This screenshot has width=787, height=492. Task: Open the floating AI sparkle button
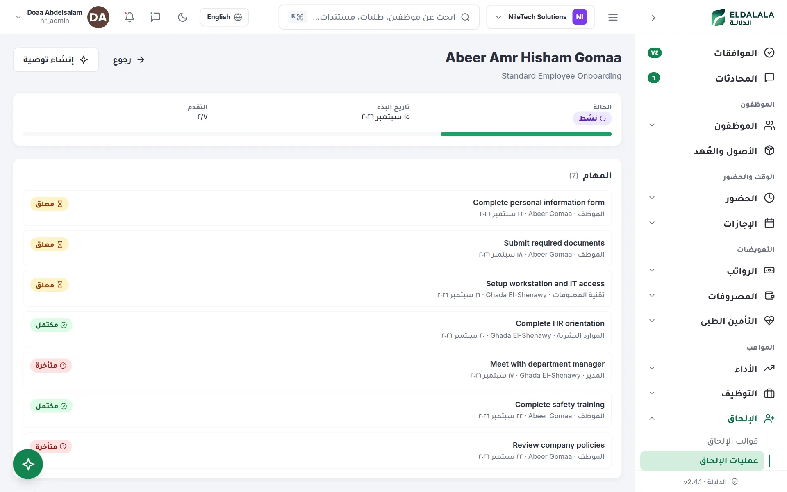coord(28,464)
